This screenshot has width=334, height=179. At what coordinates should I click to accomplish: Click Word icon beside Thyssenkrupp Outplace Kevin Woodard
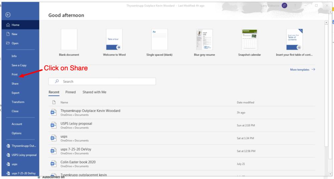tap(53, 113)
